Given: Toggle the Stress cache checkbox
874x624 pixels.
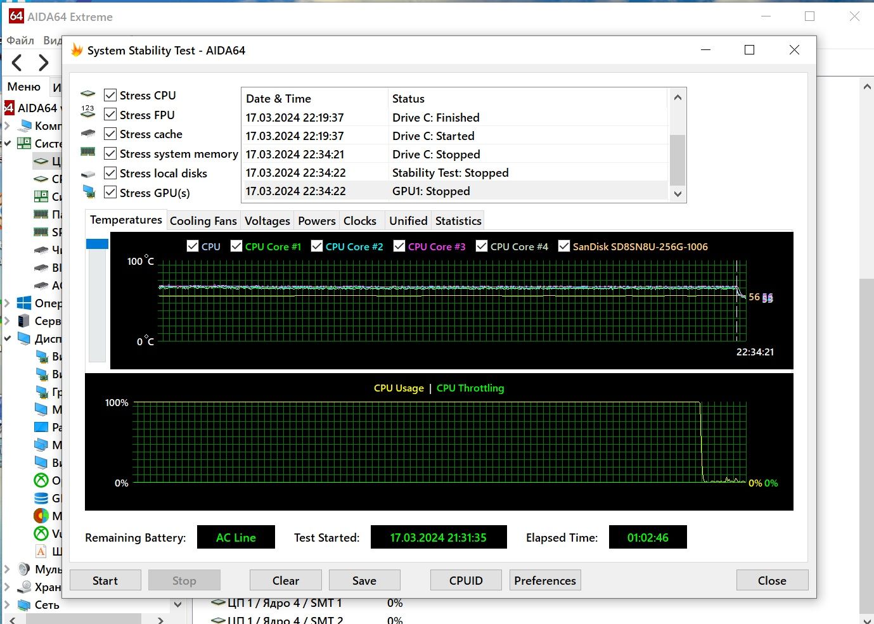Looking at the screenshot, I should tap(110, 134).
